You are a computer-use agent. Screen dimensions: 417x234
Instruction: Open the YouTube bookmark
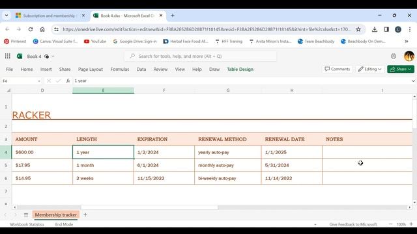[x=95, y=42]
